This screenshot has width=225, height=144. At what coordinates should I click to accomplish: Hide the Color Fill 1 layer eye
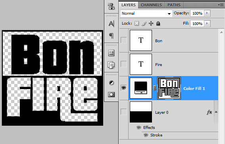123,88
